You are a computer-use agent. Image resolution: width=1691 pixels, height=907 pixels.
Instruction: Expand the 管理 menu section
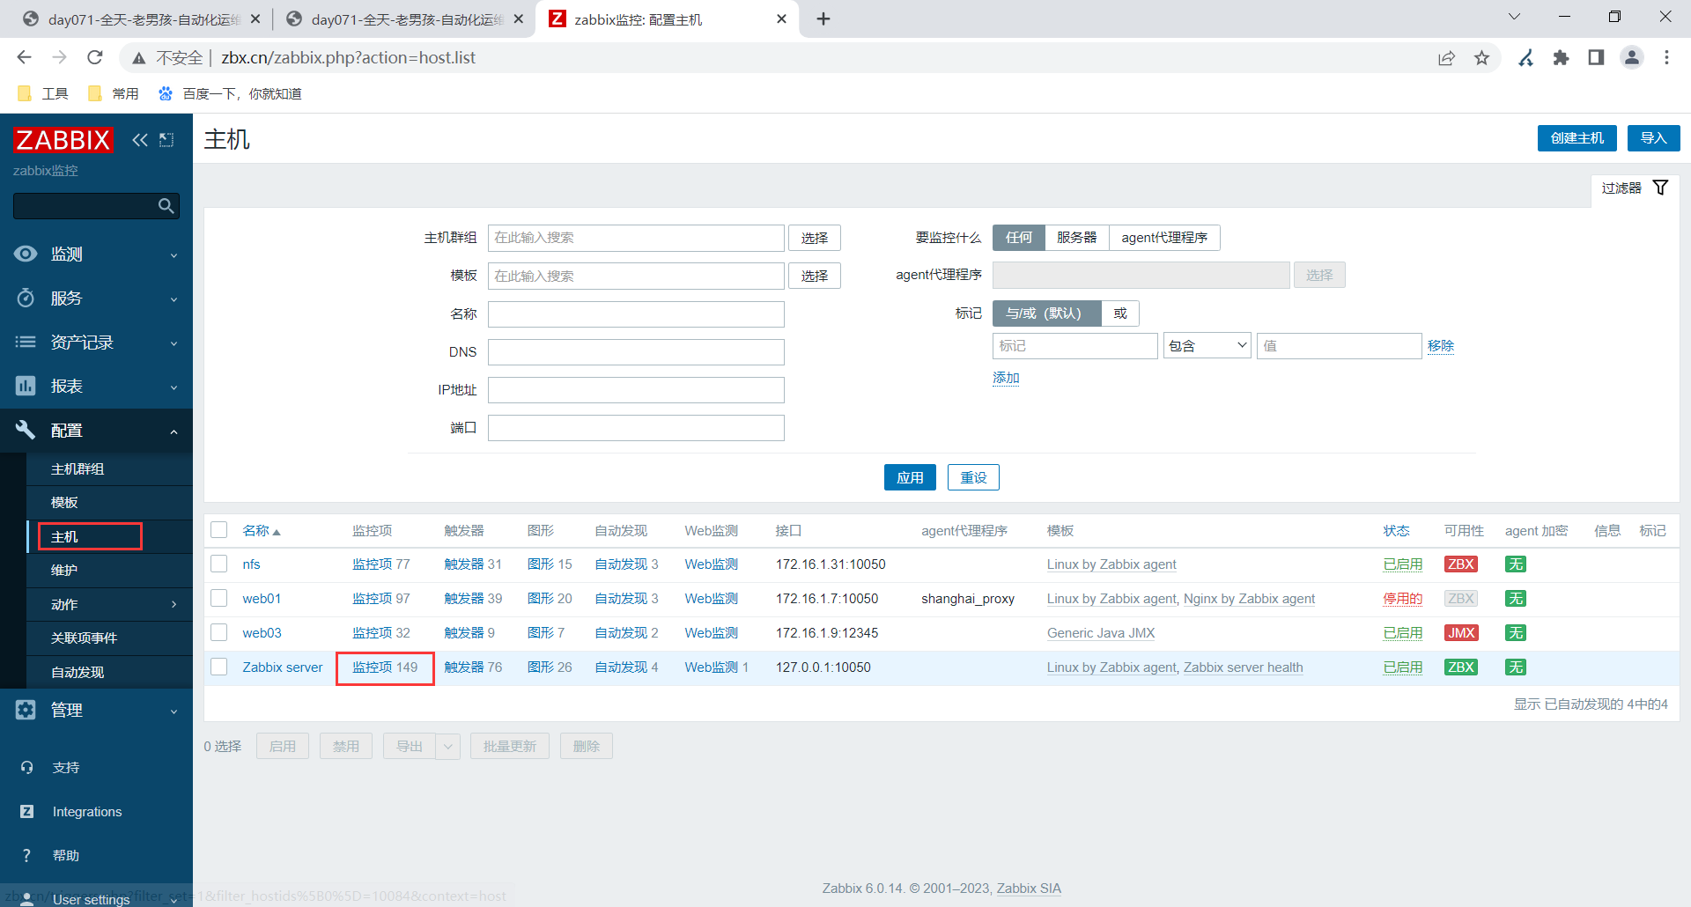(x=96, y=711)
